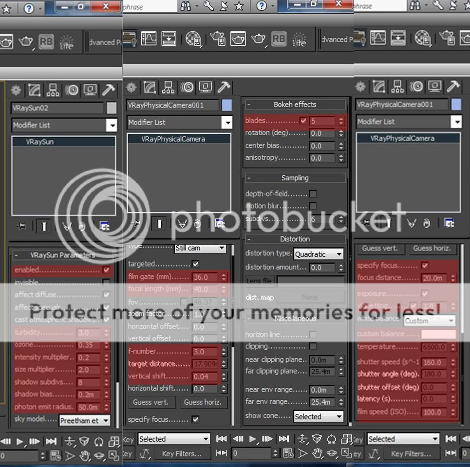Open Configure Modifier Sets below the right camera stack
Screen dimensions: 470x467
click(x=449, y=223)
